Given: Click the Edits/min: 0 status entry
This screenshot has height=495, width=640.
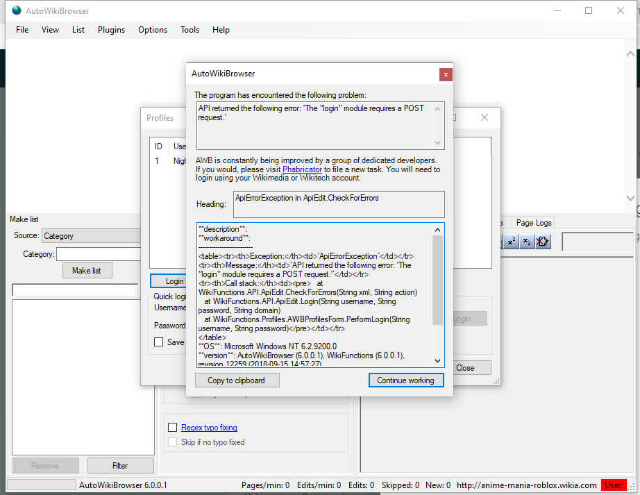Looking at the screenshot, I should point(319,485).
